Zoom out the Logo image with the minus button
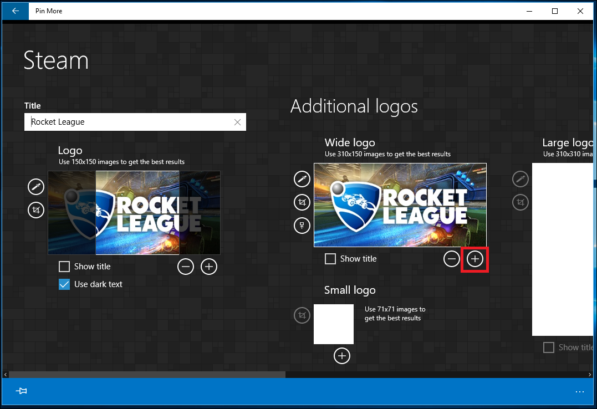The width and height of the screenshot is (597, 409). point(186,267)
